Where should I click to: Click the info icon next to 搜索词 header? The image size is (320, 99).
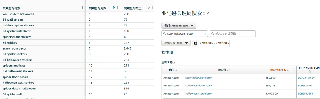pos(228,70)
